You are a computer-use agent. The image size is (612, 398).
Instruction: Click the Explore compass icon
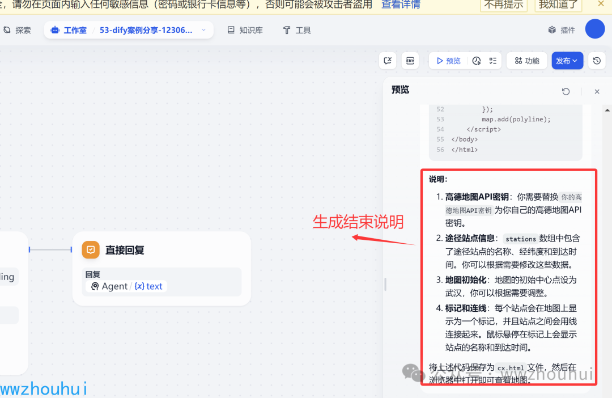click(x=7, y=30)
